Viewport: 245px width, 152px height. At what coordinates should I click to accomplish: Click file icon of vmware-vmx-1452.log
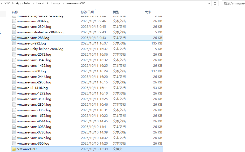click(14, 66)
